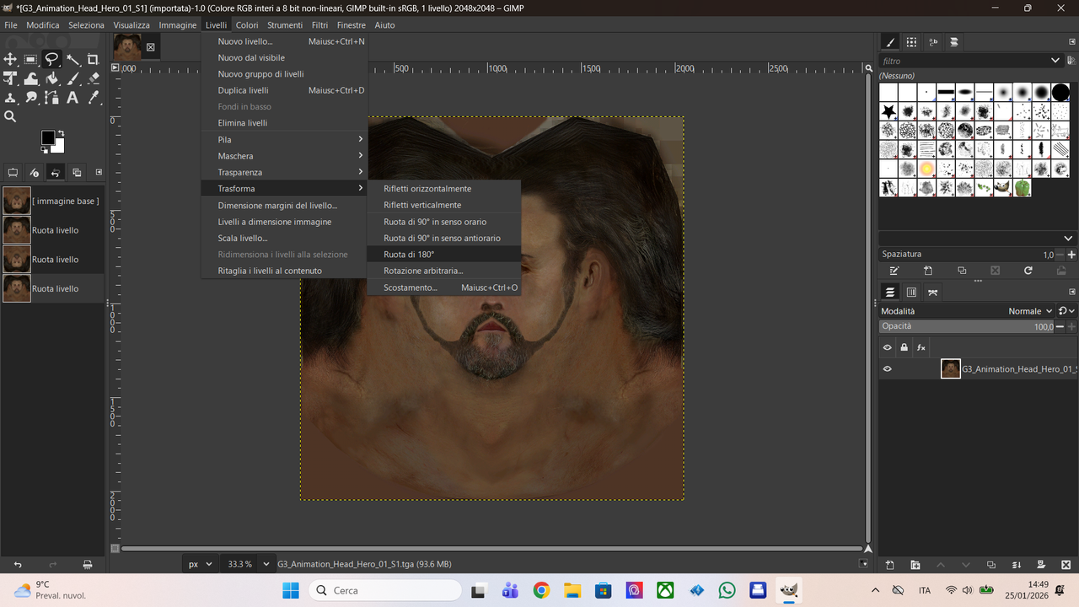Open the Tool Options tab

(x=13, y=172)
